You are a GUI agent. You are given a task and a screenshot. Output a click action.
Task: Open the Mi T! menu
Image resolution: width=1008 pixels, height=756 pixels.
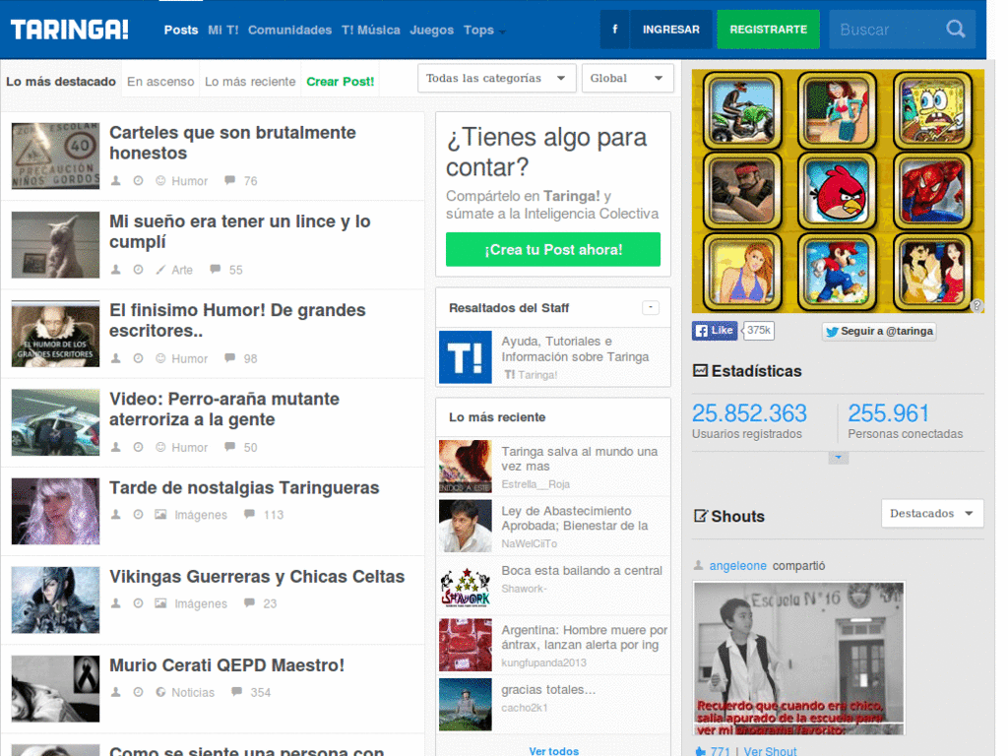[x=223, y=30]
